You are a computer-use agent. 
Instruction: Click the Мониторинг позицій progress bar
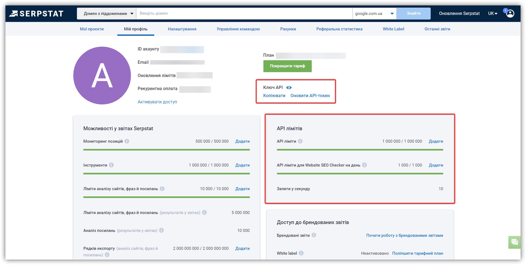pos(166,150)
